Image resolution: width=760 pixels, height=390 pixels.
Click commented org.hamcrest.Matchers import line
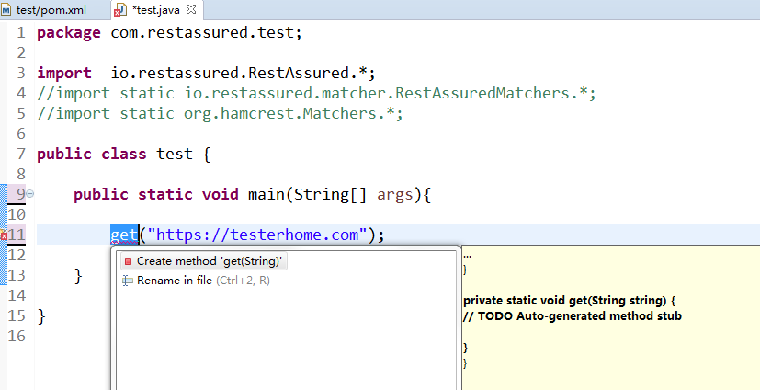coord(220,113)
